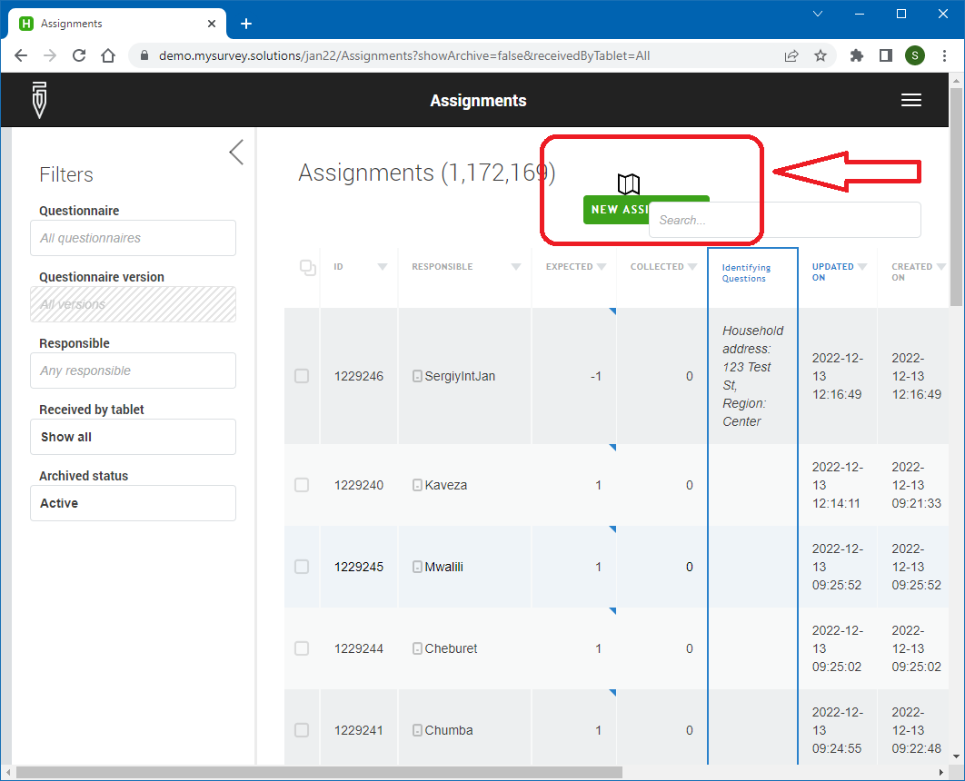This screenshot has height=781, width=965.
Task: Sort by the ID column arrow
Action: pos(383,267)
